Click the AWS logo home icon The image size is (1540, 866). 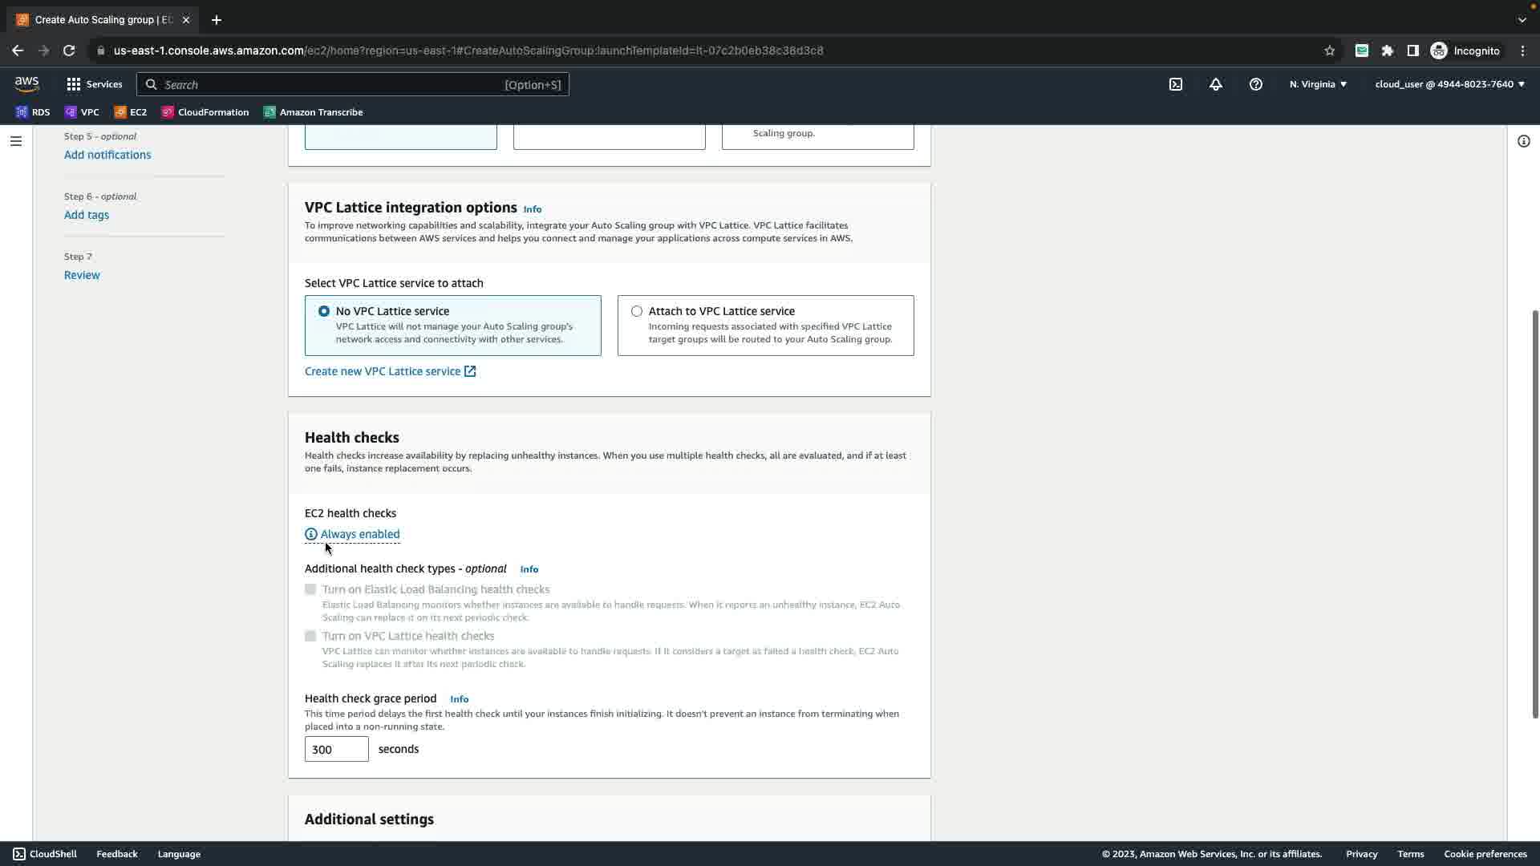(26, 83)
